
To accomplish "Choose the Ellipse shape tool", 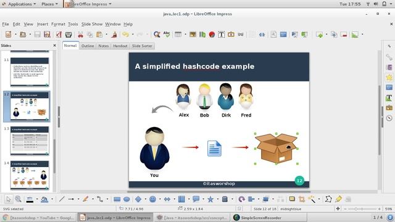I will [127, 199].
